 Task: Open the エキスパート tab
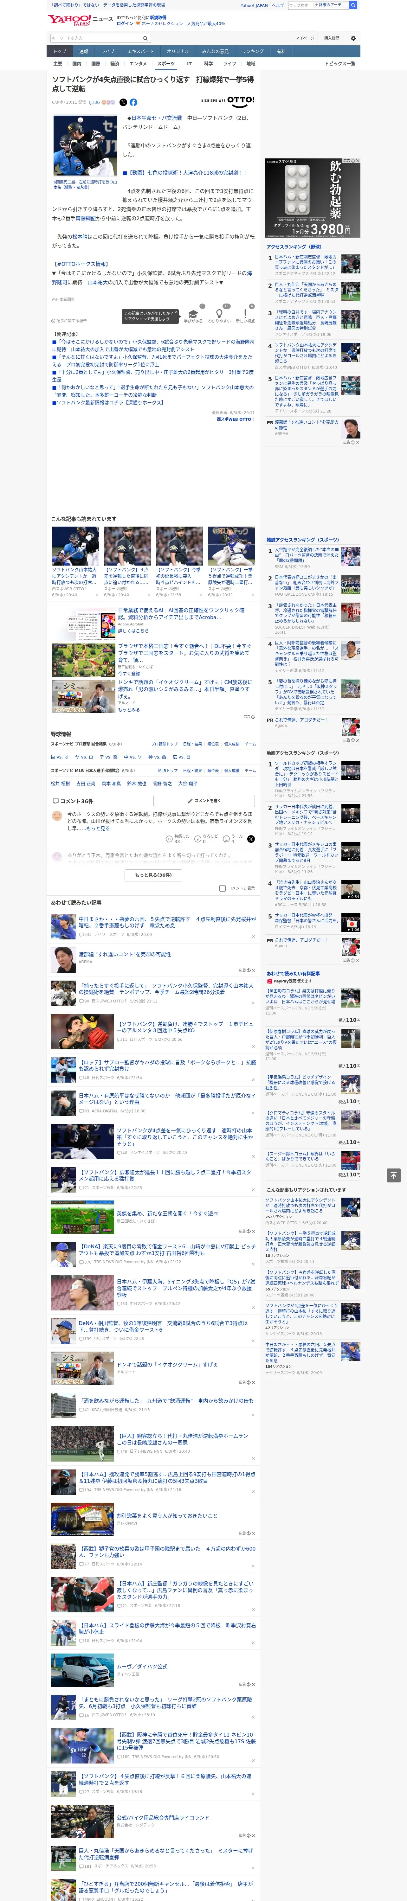coord(140,52)
